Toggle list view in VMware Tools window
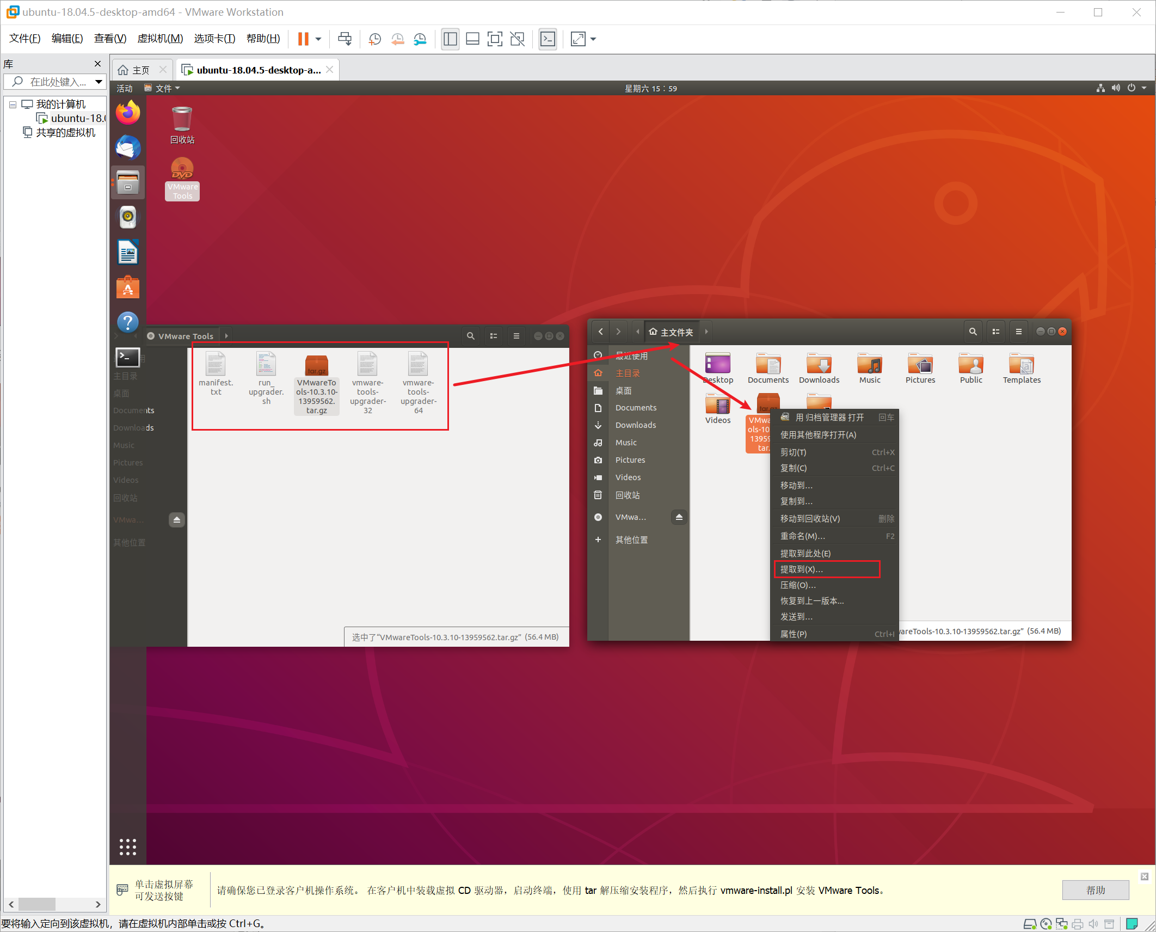 [x=494, y=336]
